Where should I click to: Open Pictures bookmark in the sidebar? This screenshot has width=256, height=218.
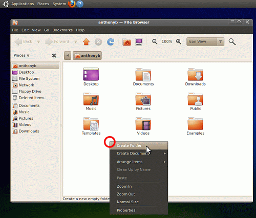pyautogui.click(x=35, y=118)
